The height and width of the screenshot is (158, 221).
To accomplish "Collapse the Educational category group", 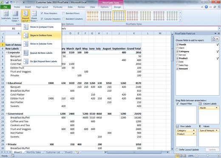I will [x=6, y=83].
